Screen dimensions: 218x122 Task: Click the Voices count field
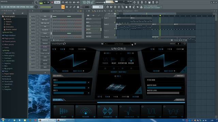click(178, 44)
